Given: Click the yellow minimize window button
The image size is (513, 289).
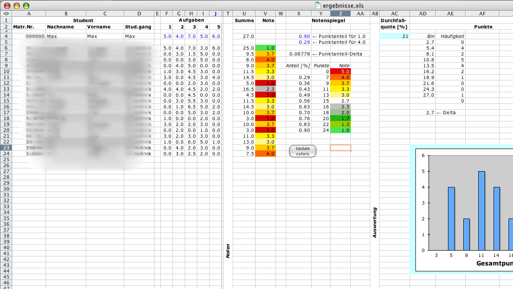Looking at the screenshot, I should tap(17, 6).
